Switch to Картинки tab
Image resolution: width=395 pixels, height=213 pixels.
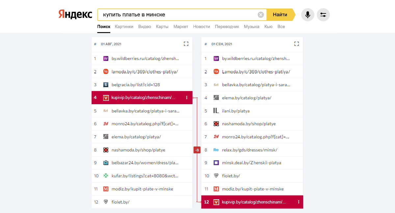click(124, 27)
